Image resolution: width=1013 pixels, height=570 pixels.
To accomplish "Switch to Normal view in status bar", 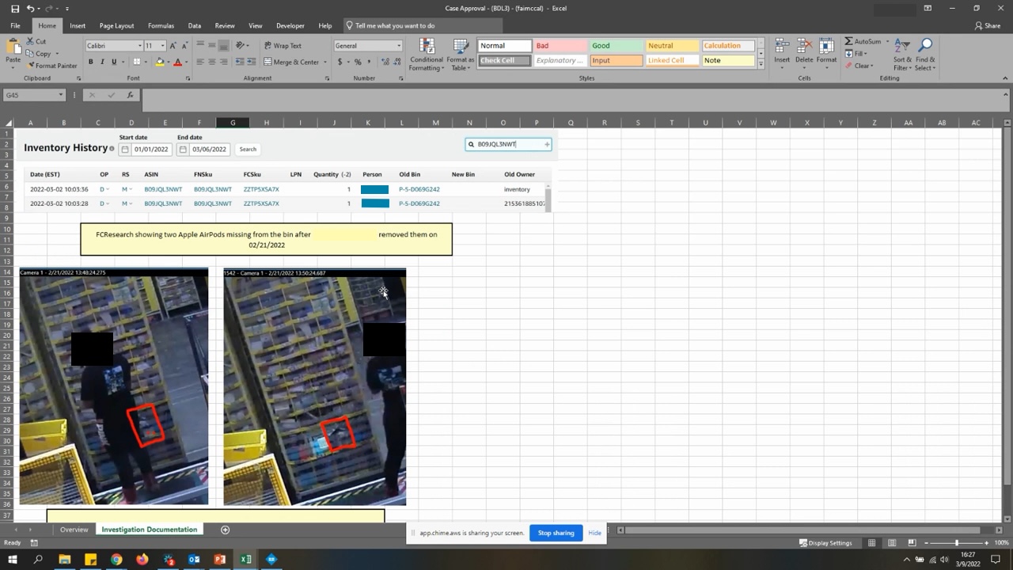I will click(872, 543).
